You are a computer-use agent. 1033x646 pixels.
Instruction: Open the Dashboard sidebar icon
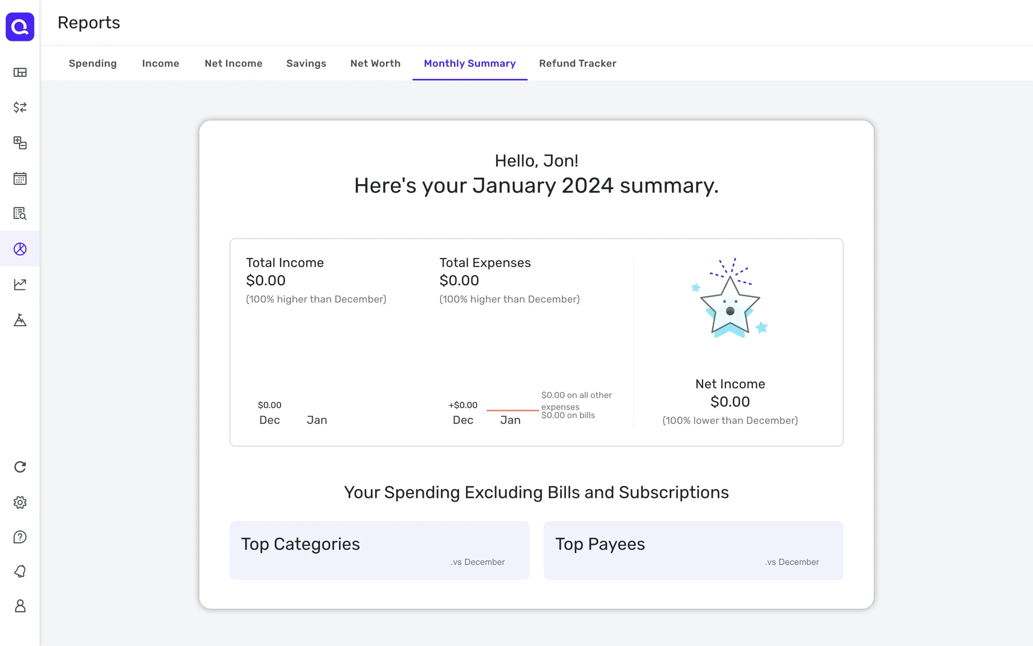coord(20,72)
